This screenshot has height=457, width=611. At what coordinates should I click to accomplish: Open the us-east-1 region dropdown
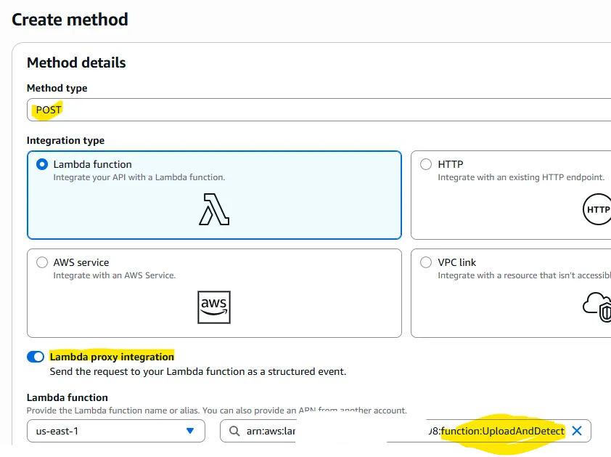pos(116,431)
